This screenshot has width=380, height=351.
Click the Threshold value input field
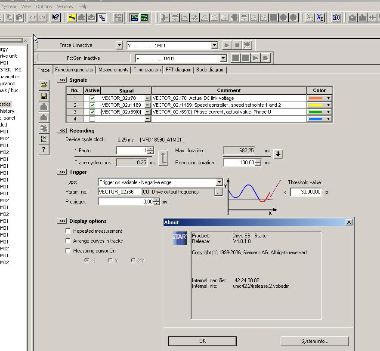coord(306,192)
